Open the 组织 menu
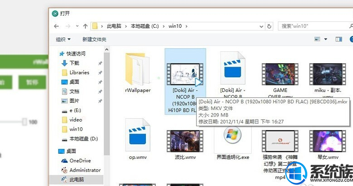 [x=63, y=40]
